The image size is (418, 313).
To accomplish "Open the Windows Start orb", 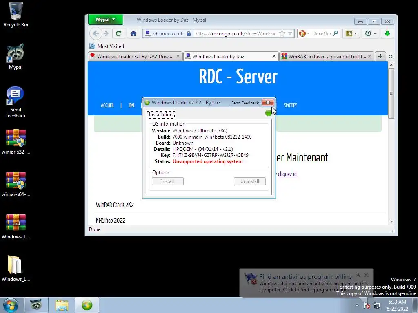I will [x=11, y=305].
